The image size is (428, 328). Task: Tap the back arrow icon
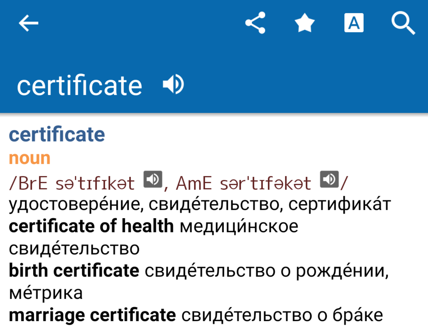[29, 23]
